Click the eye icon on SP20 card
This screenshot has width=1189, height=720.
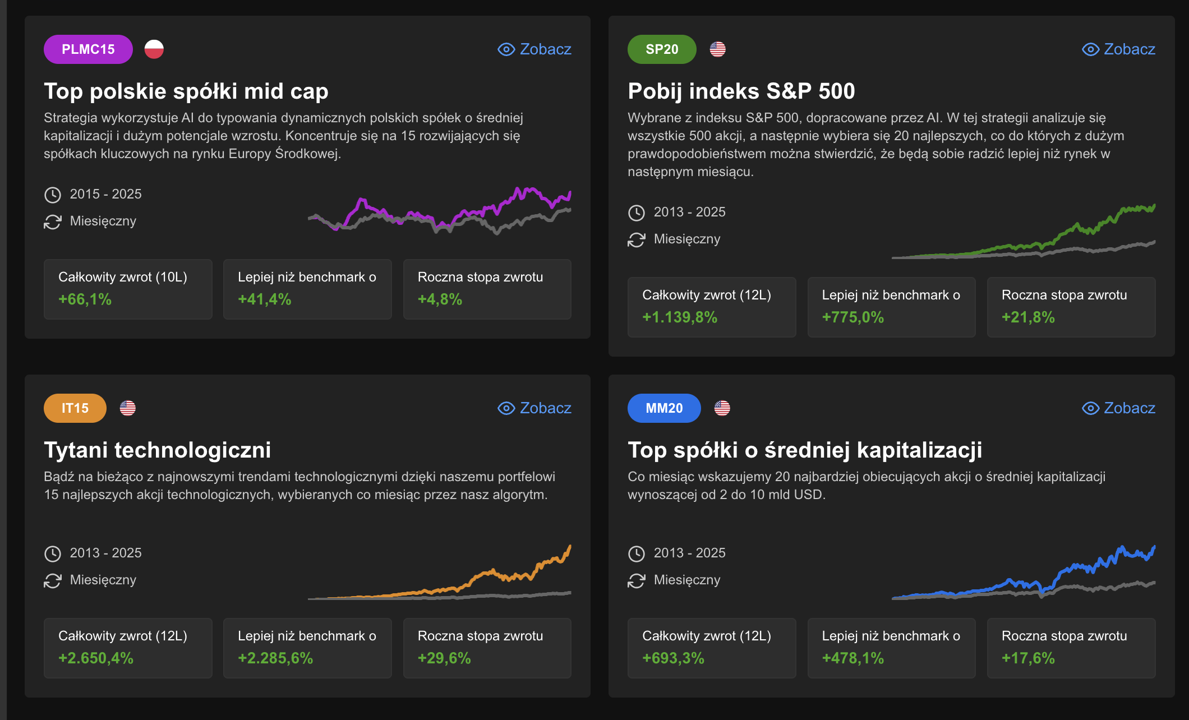click(1090, 49)
